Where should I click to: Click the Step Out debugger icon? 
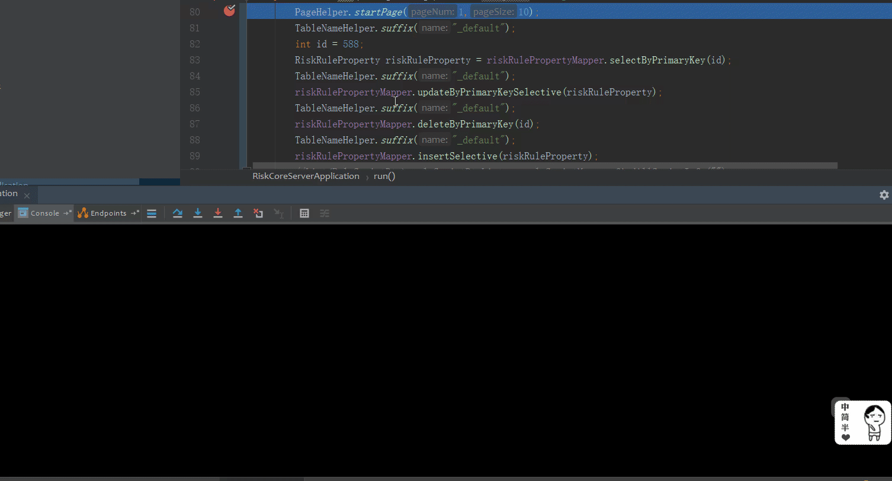(238, 213)
